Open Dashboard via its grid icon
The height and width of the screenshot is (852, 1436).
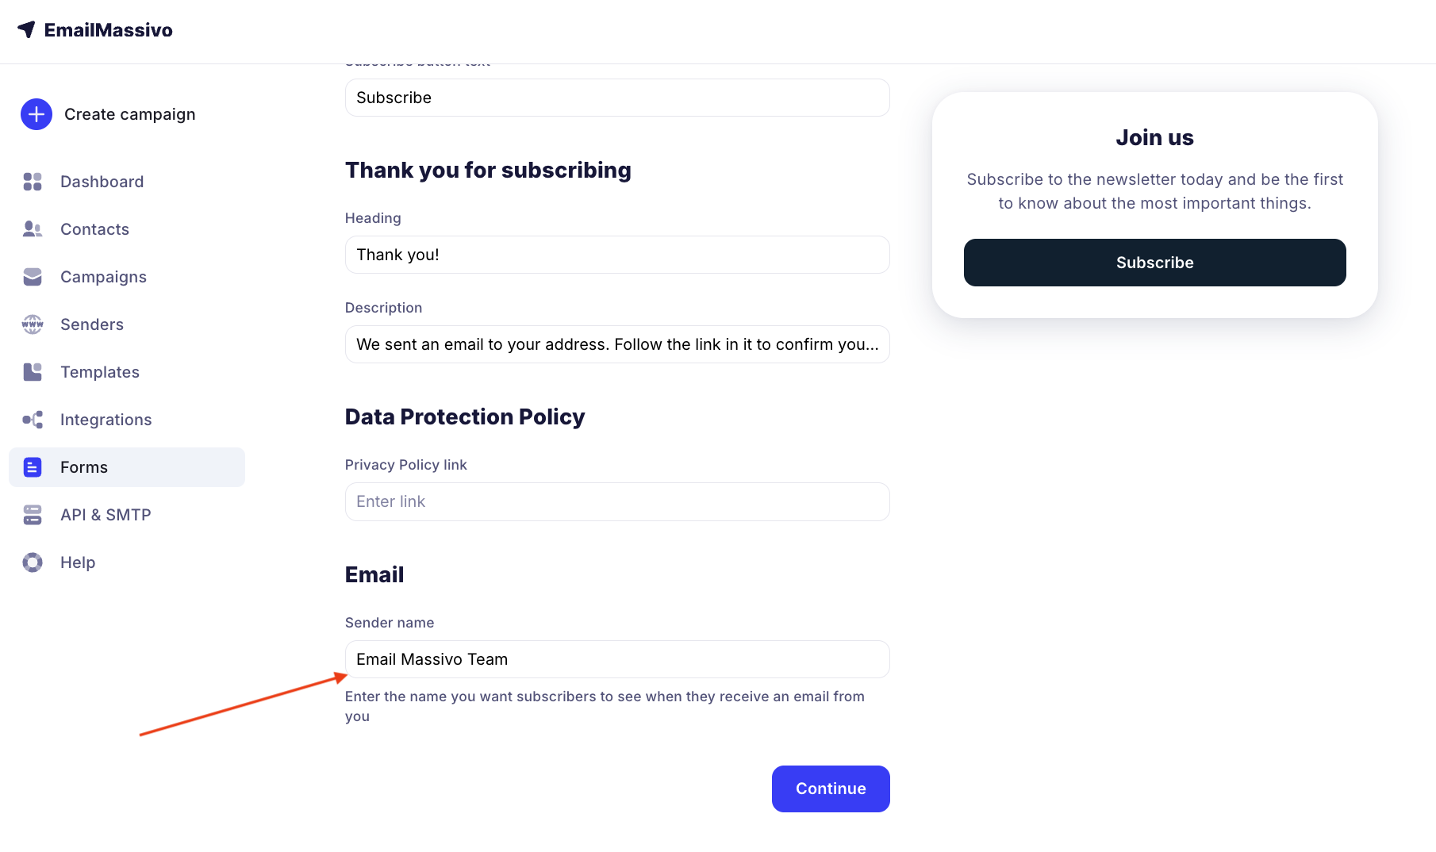pyautogui.click(x=33, y=182)
